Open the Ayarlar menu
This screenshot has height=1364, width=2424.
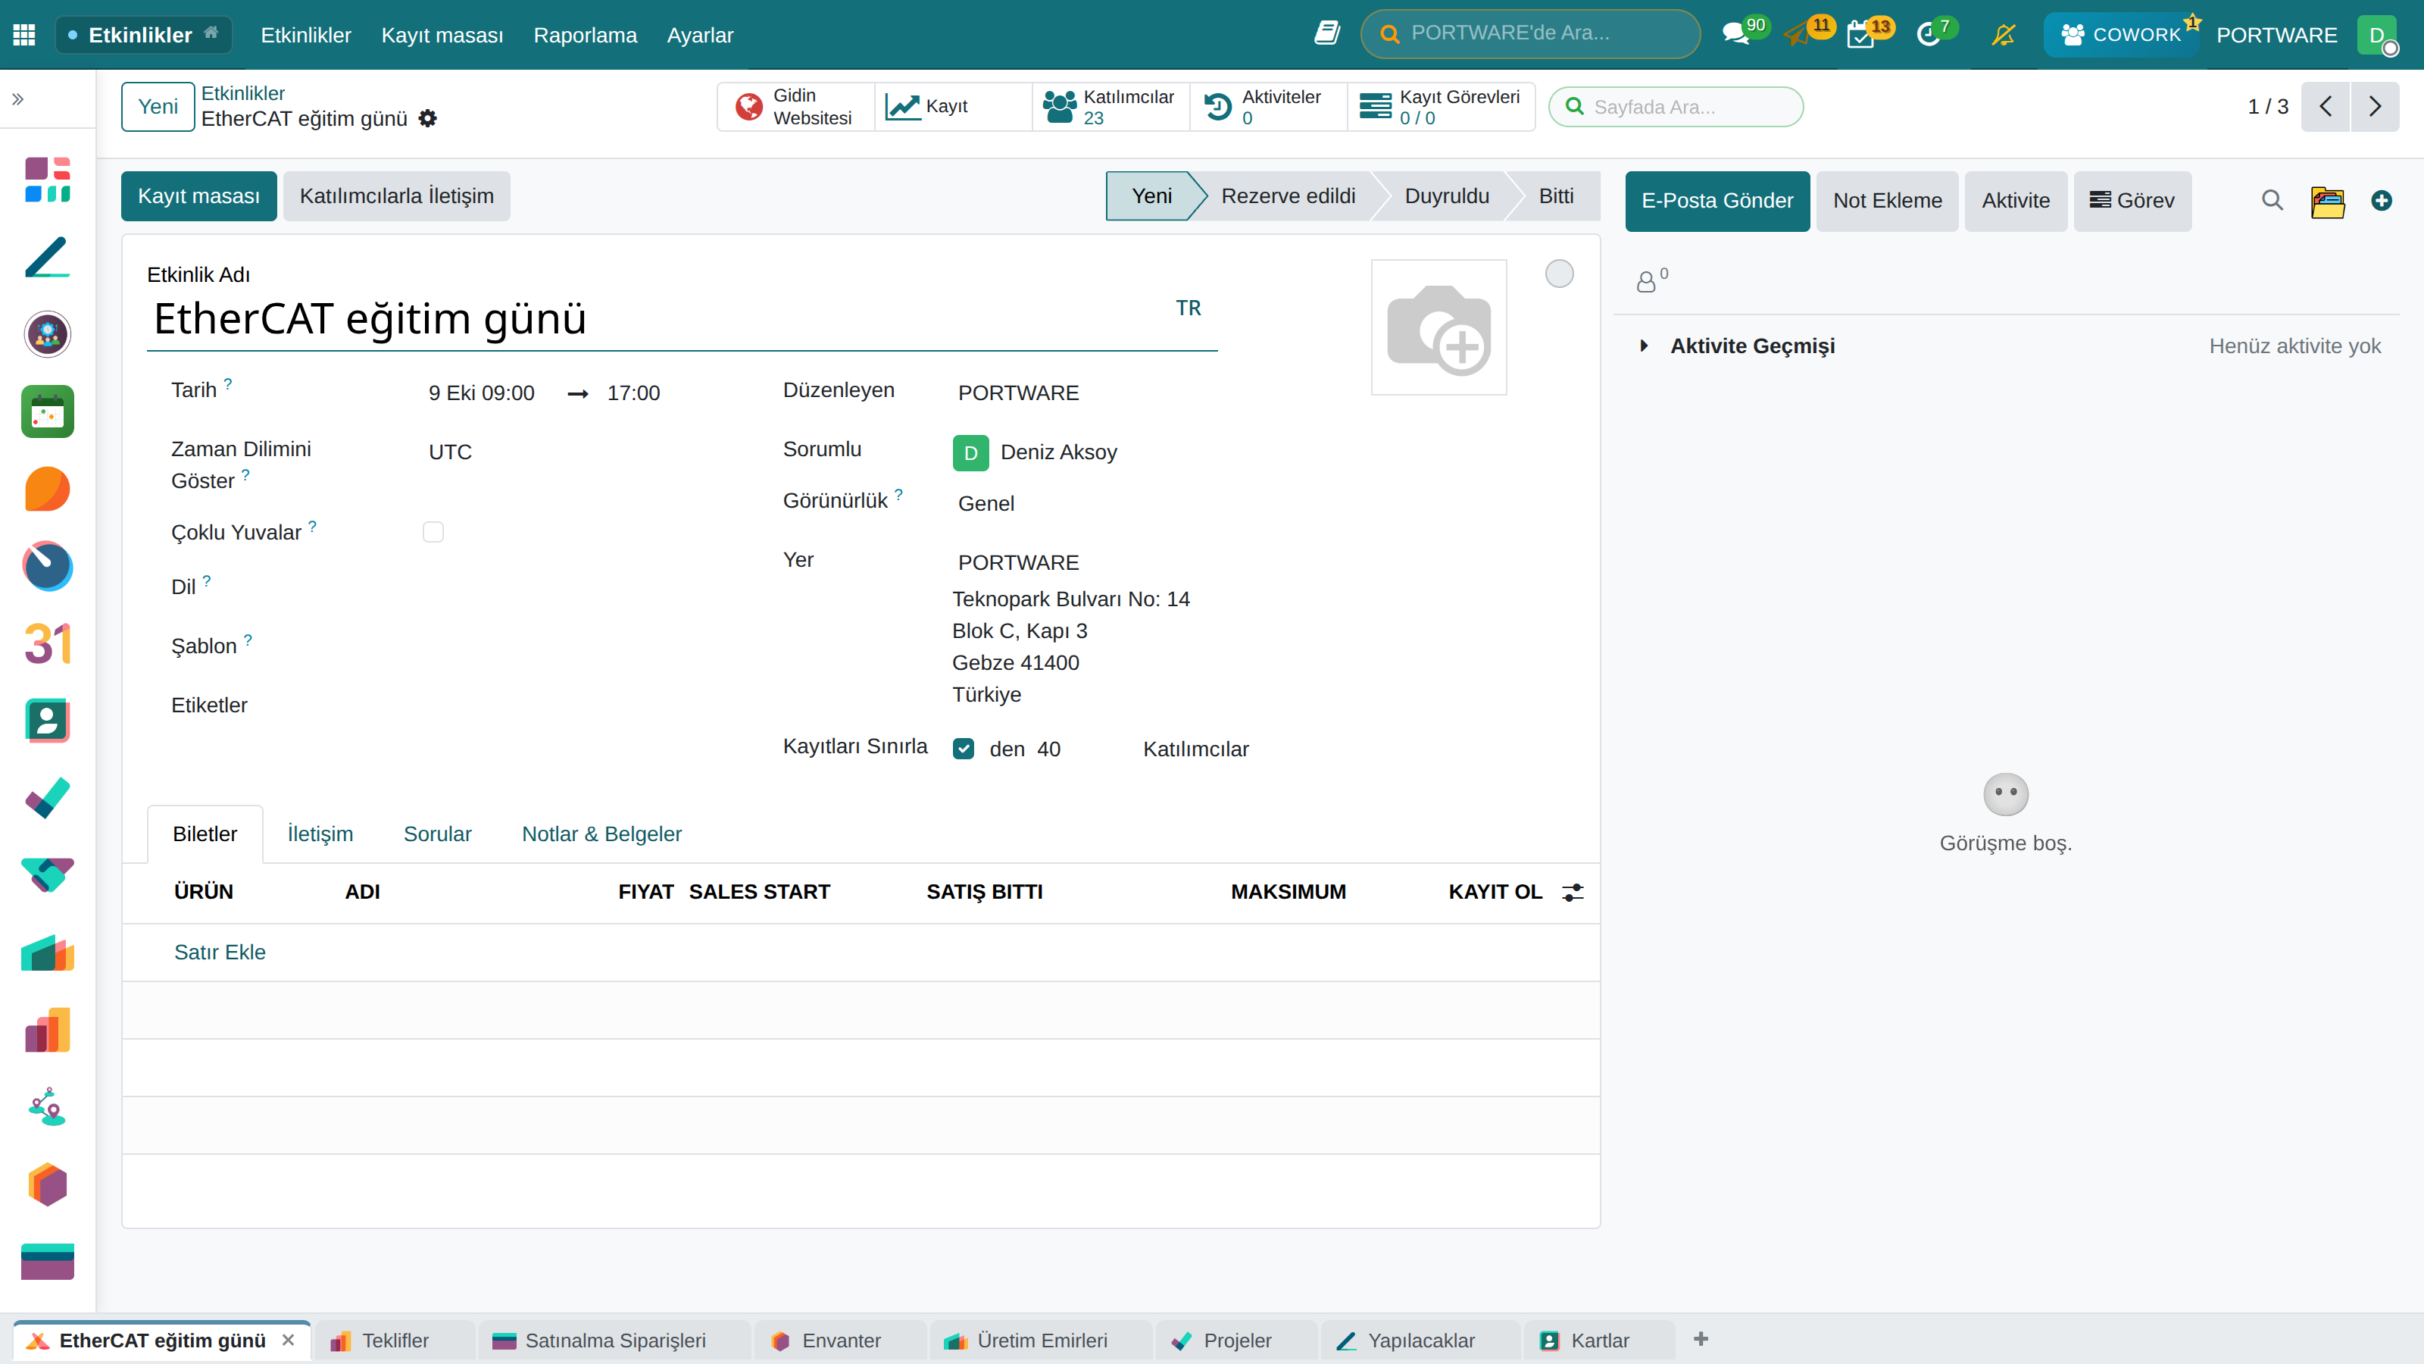point(700,35)
